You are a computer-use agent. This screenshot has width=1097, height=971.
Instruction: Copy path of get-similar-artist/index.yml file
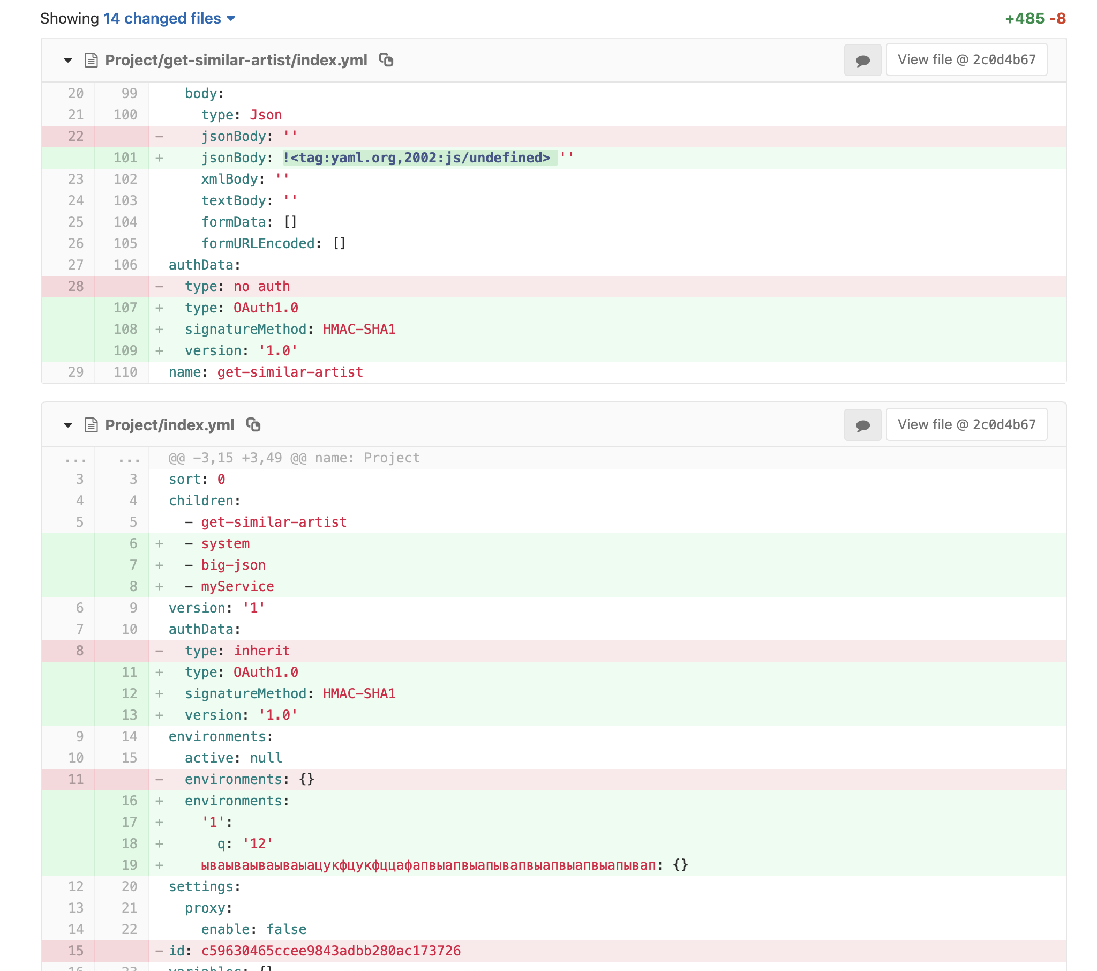click(x=386, y=59)
